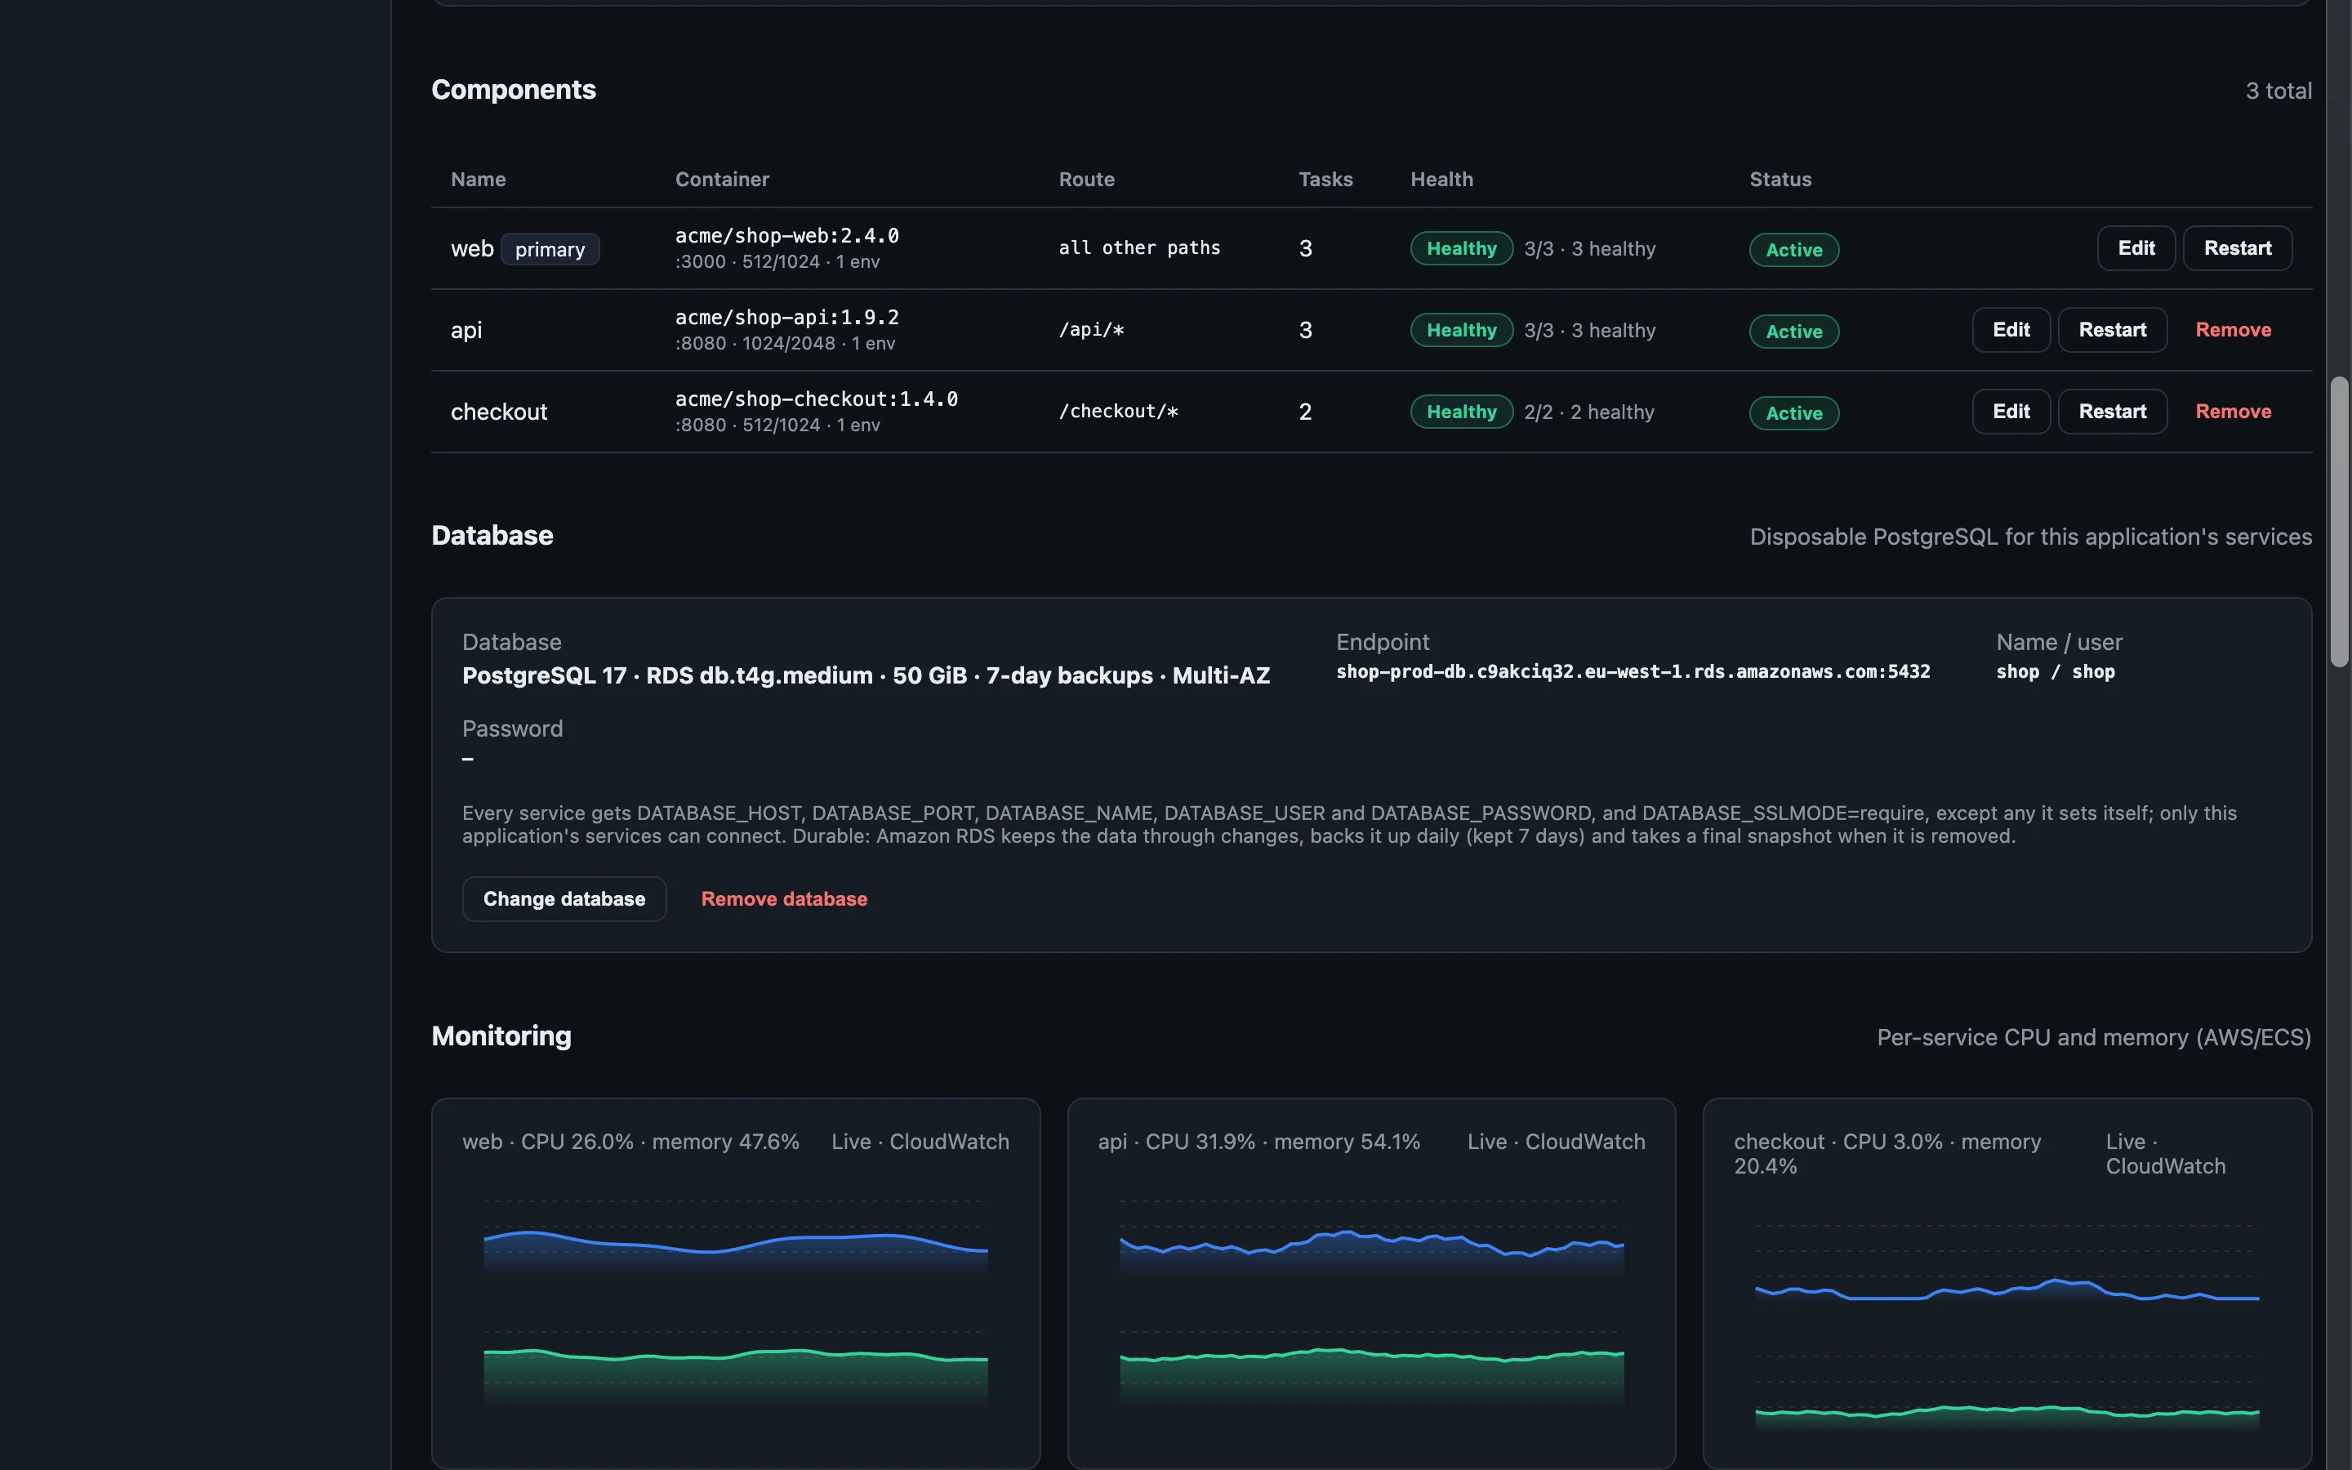Click the Healthy badge in the api row
Screen dimensions: 2352x1470
pyautogui.click(x=1461, y=330)
